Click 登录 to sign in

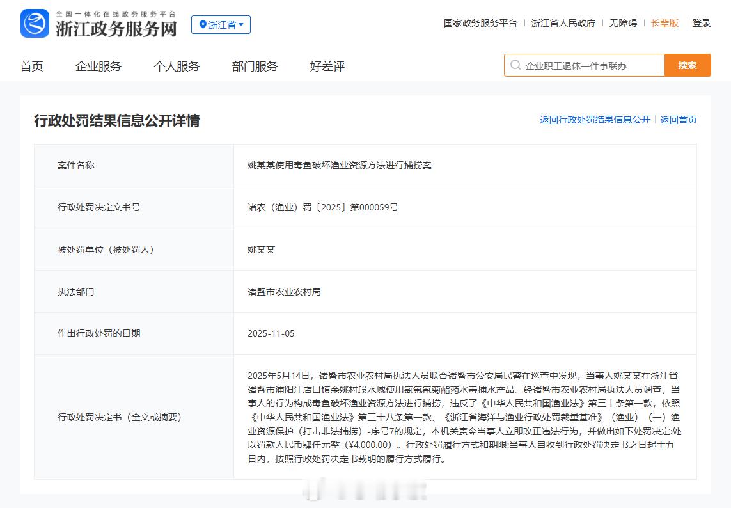701,22
